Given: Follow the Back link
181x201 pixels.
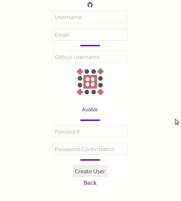Looking at the screenshot, I should pos(90,183).
